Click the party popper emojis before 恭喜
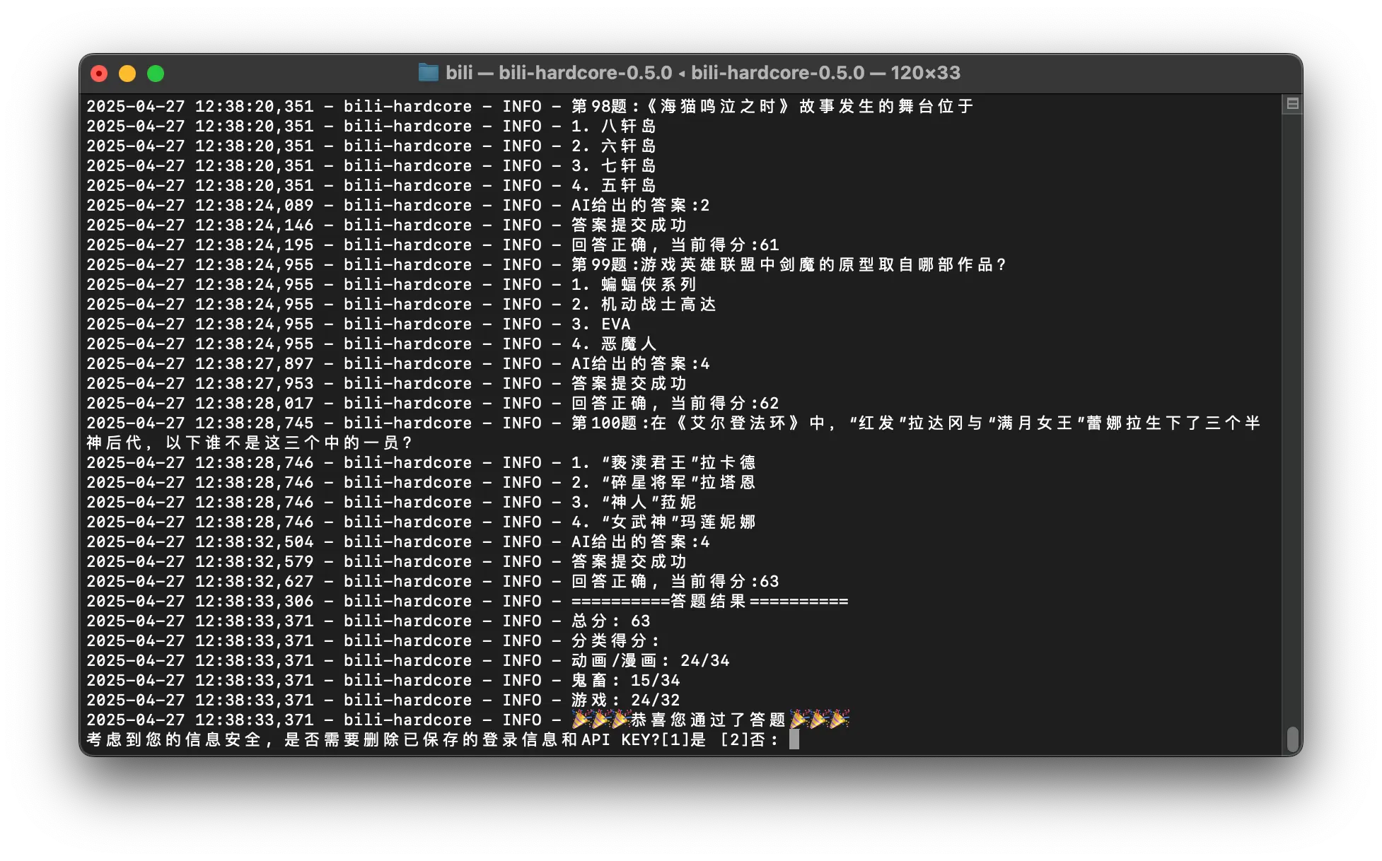 click(600, 720)
